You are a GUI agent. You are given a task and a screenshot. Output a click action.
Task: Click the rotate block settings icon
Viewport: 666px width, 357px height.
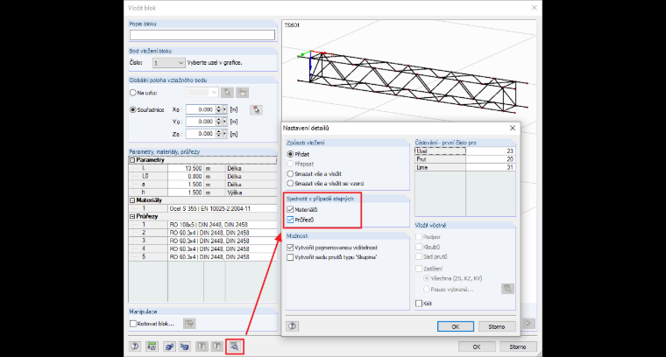pyautogui.click(x=189, y=324)
